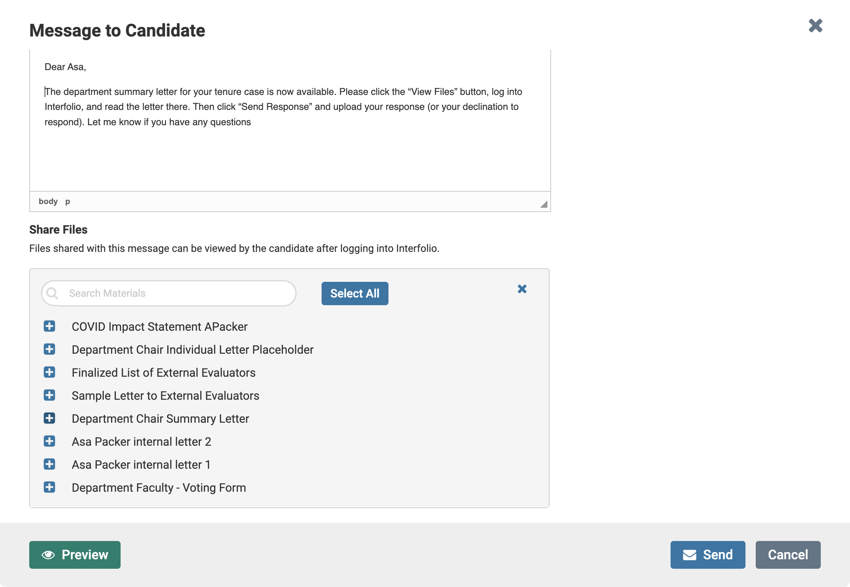Select the p element path label
Screen dimensions: 850x587
click(x=68, y=202)
